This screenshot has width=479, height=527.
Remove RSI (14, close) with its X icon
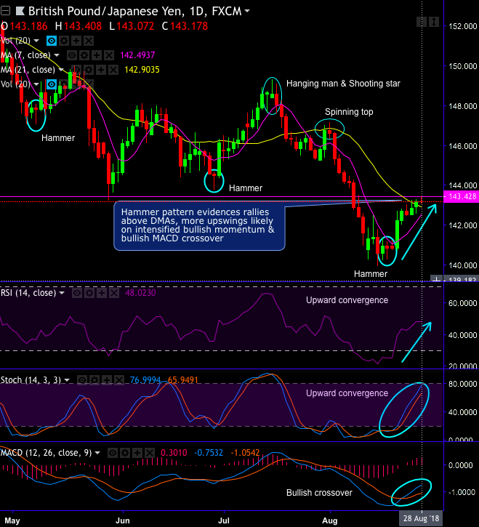[x=114, y=293]
